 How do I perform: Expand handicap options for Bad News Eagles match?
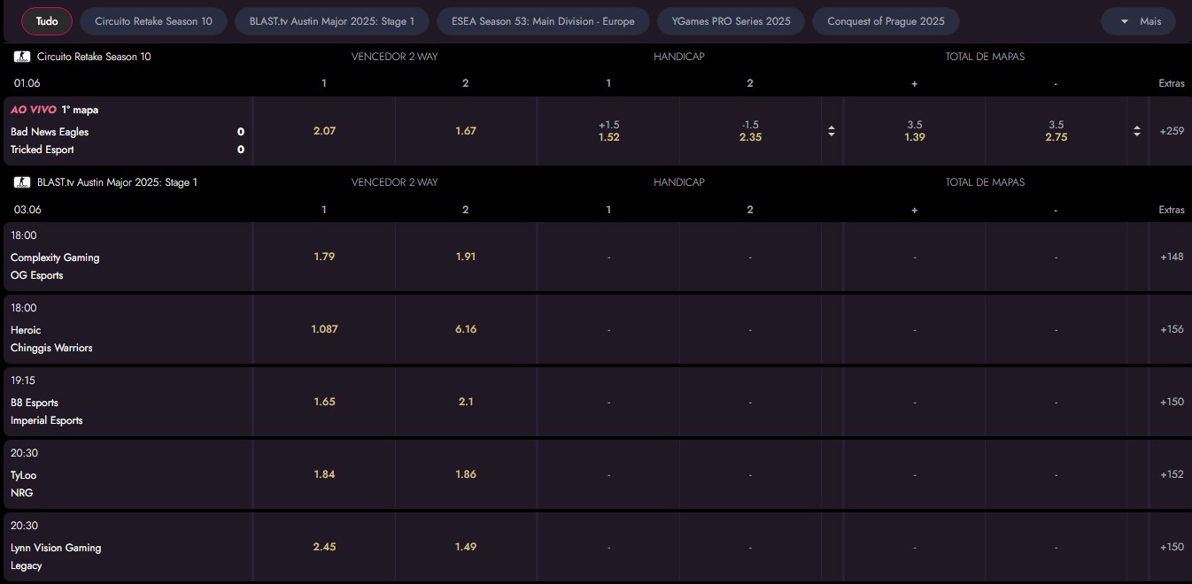(832, 131)
